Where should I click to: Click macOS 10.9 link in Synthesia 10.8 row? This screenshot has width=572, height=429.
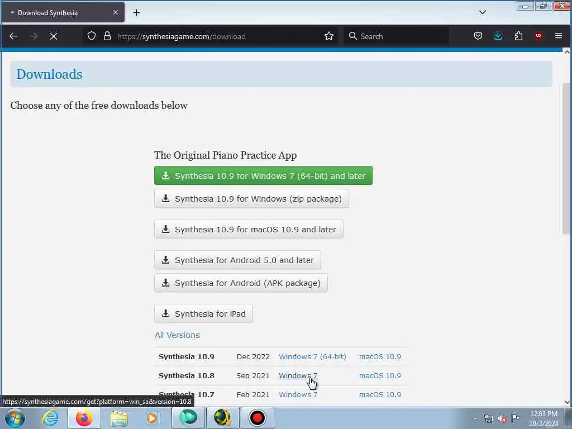click(x=380, y=376)
